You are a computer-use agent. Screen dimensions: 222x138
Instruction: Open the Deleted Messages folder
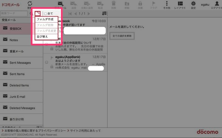(x=22, y=108)
